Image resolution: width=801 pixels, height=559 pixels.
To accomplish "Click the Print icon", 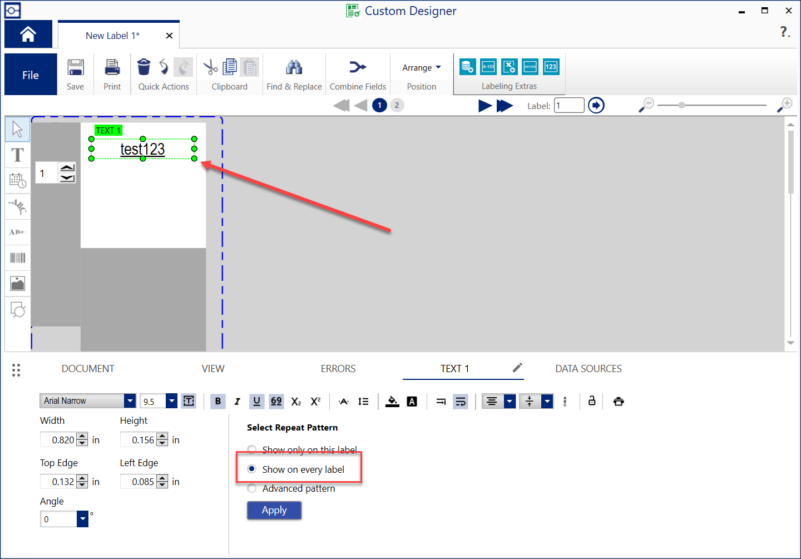I will point(112,68).
